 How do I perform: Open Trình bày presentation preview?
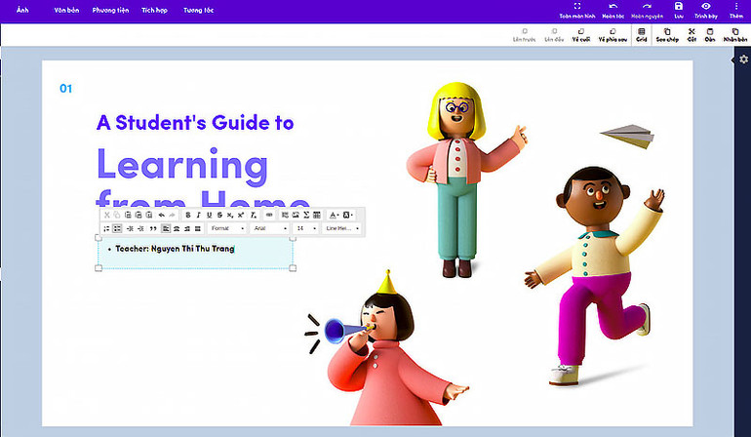coord(706,10)
